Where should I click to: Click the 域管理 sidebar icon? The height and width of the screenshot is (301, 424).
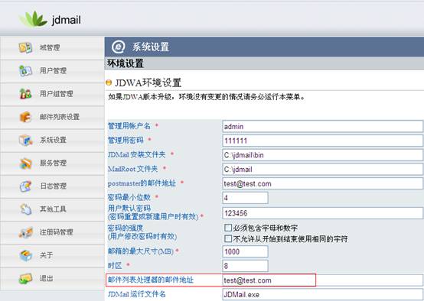click(25, 48)
